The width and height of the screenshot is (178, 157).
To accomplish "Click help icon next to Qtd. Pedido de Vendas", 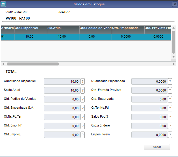I will pyautogui.click(x=83, y=99).
